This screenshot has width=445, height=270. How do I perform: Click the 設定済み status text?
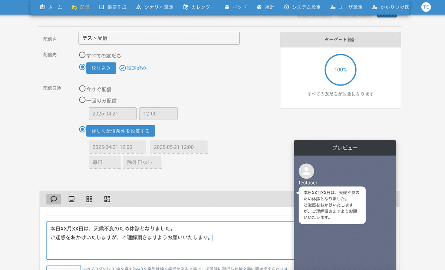[x=136, y=68]
